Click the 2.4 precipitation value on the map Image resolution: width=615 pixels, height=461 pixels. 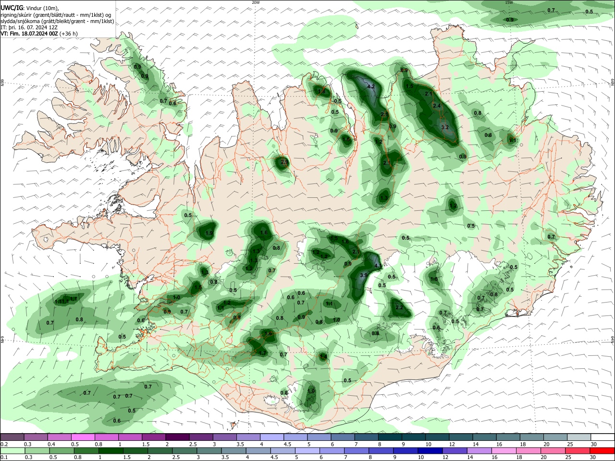tap(437, 106)
